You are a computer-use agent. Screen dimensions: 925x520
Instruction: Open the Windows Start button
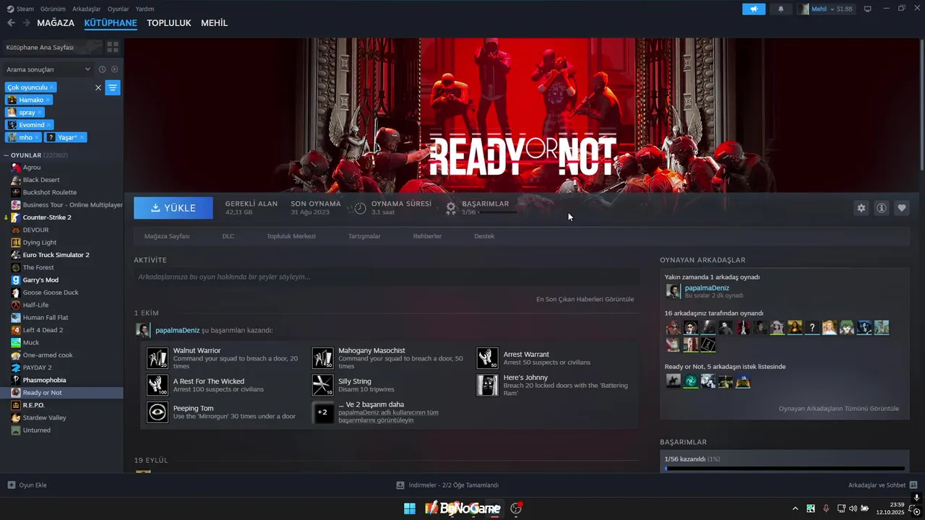point(410,508)
